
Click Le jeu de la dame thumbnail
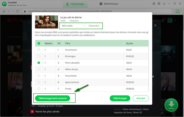click(47, 22)
